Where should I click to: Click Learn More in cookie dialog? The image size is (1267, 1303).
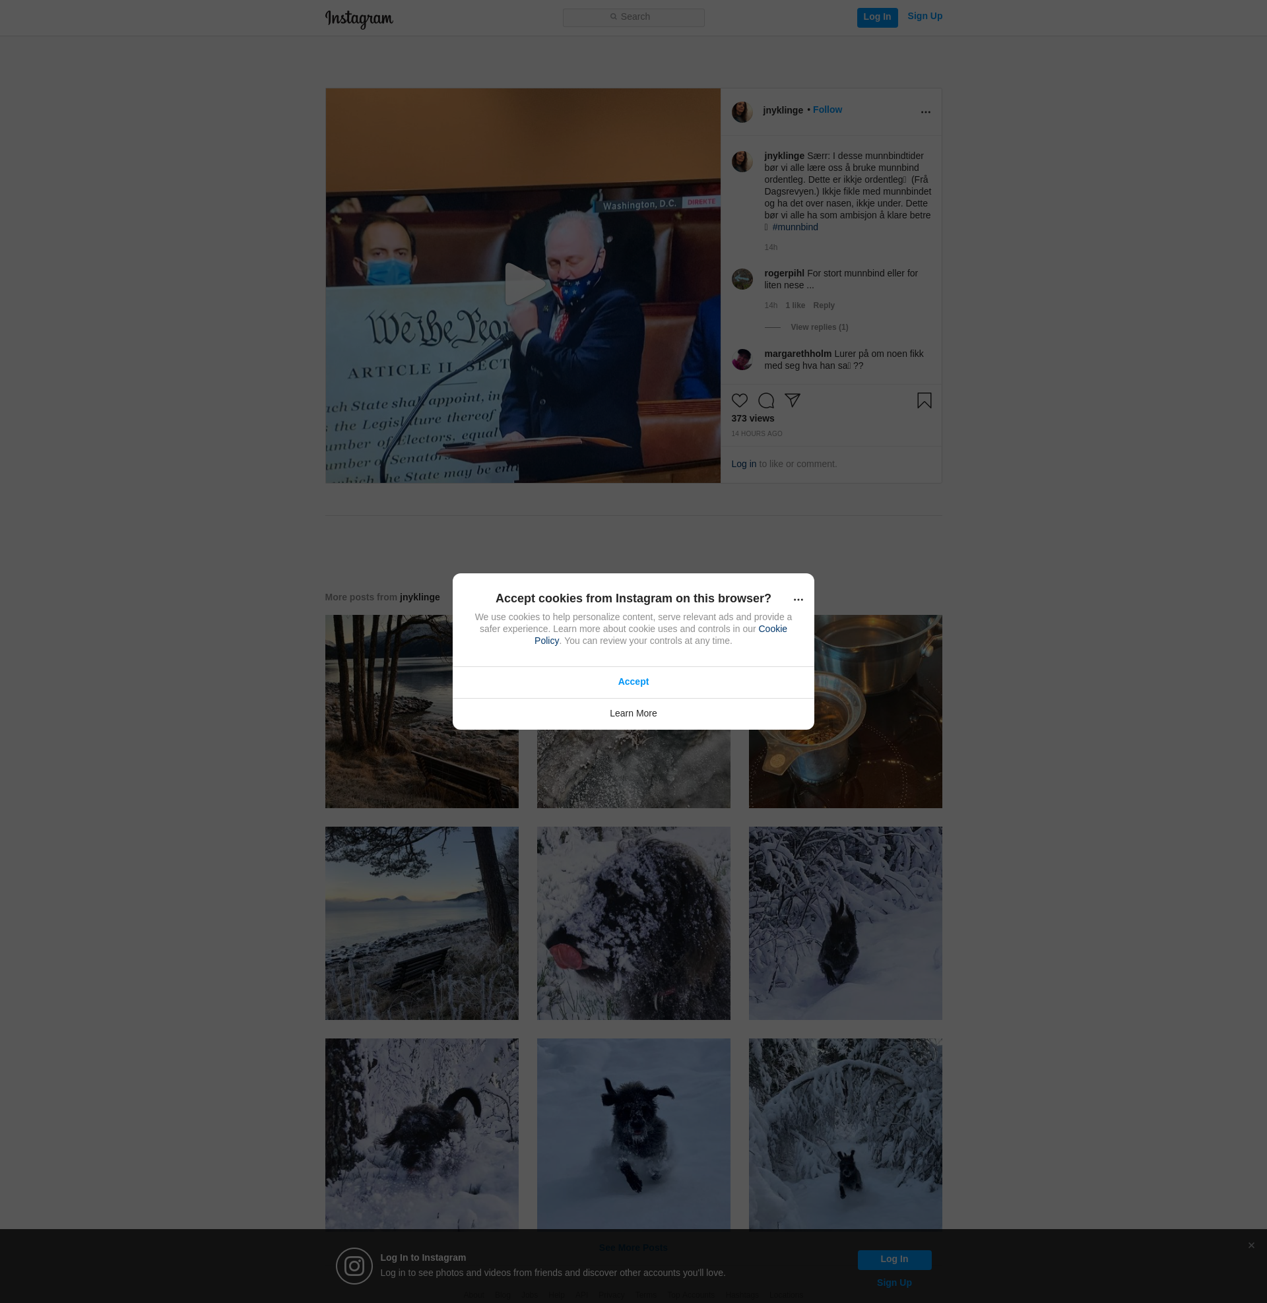point(633,714)
